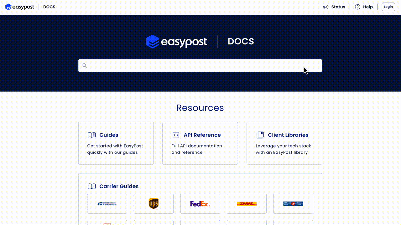
Task: Click DOCS label in top header
Action: coord(49,7)
